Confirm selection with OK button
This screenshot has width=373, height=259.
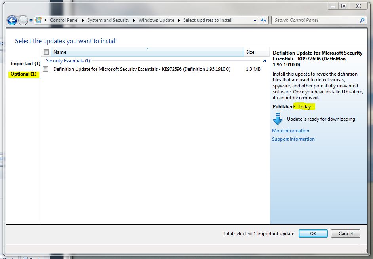[x=313, y=234]
